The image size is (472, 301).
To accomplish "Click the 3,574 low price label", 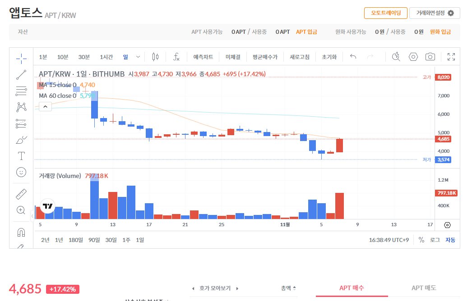I will point(443,160).
